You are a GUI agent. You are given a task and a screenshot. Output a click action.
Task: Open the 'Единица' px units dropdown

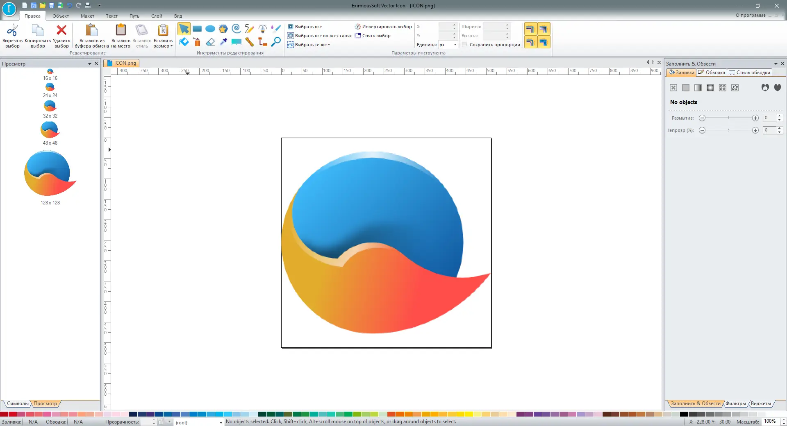[455, 45]
